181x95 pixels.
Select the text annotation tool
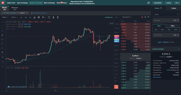click(2, 39)
